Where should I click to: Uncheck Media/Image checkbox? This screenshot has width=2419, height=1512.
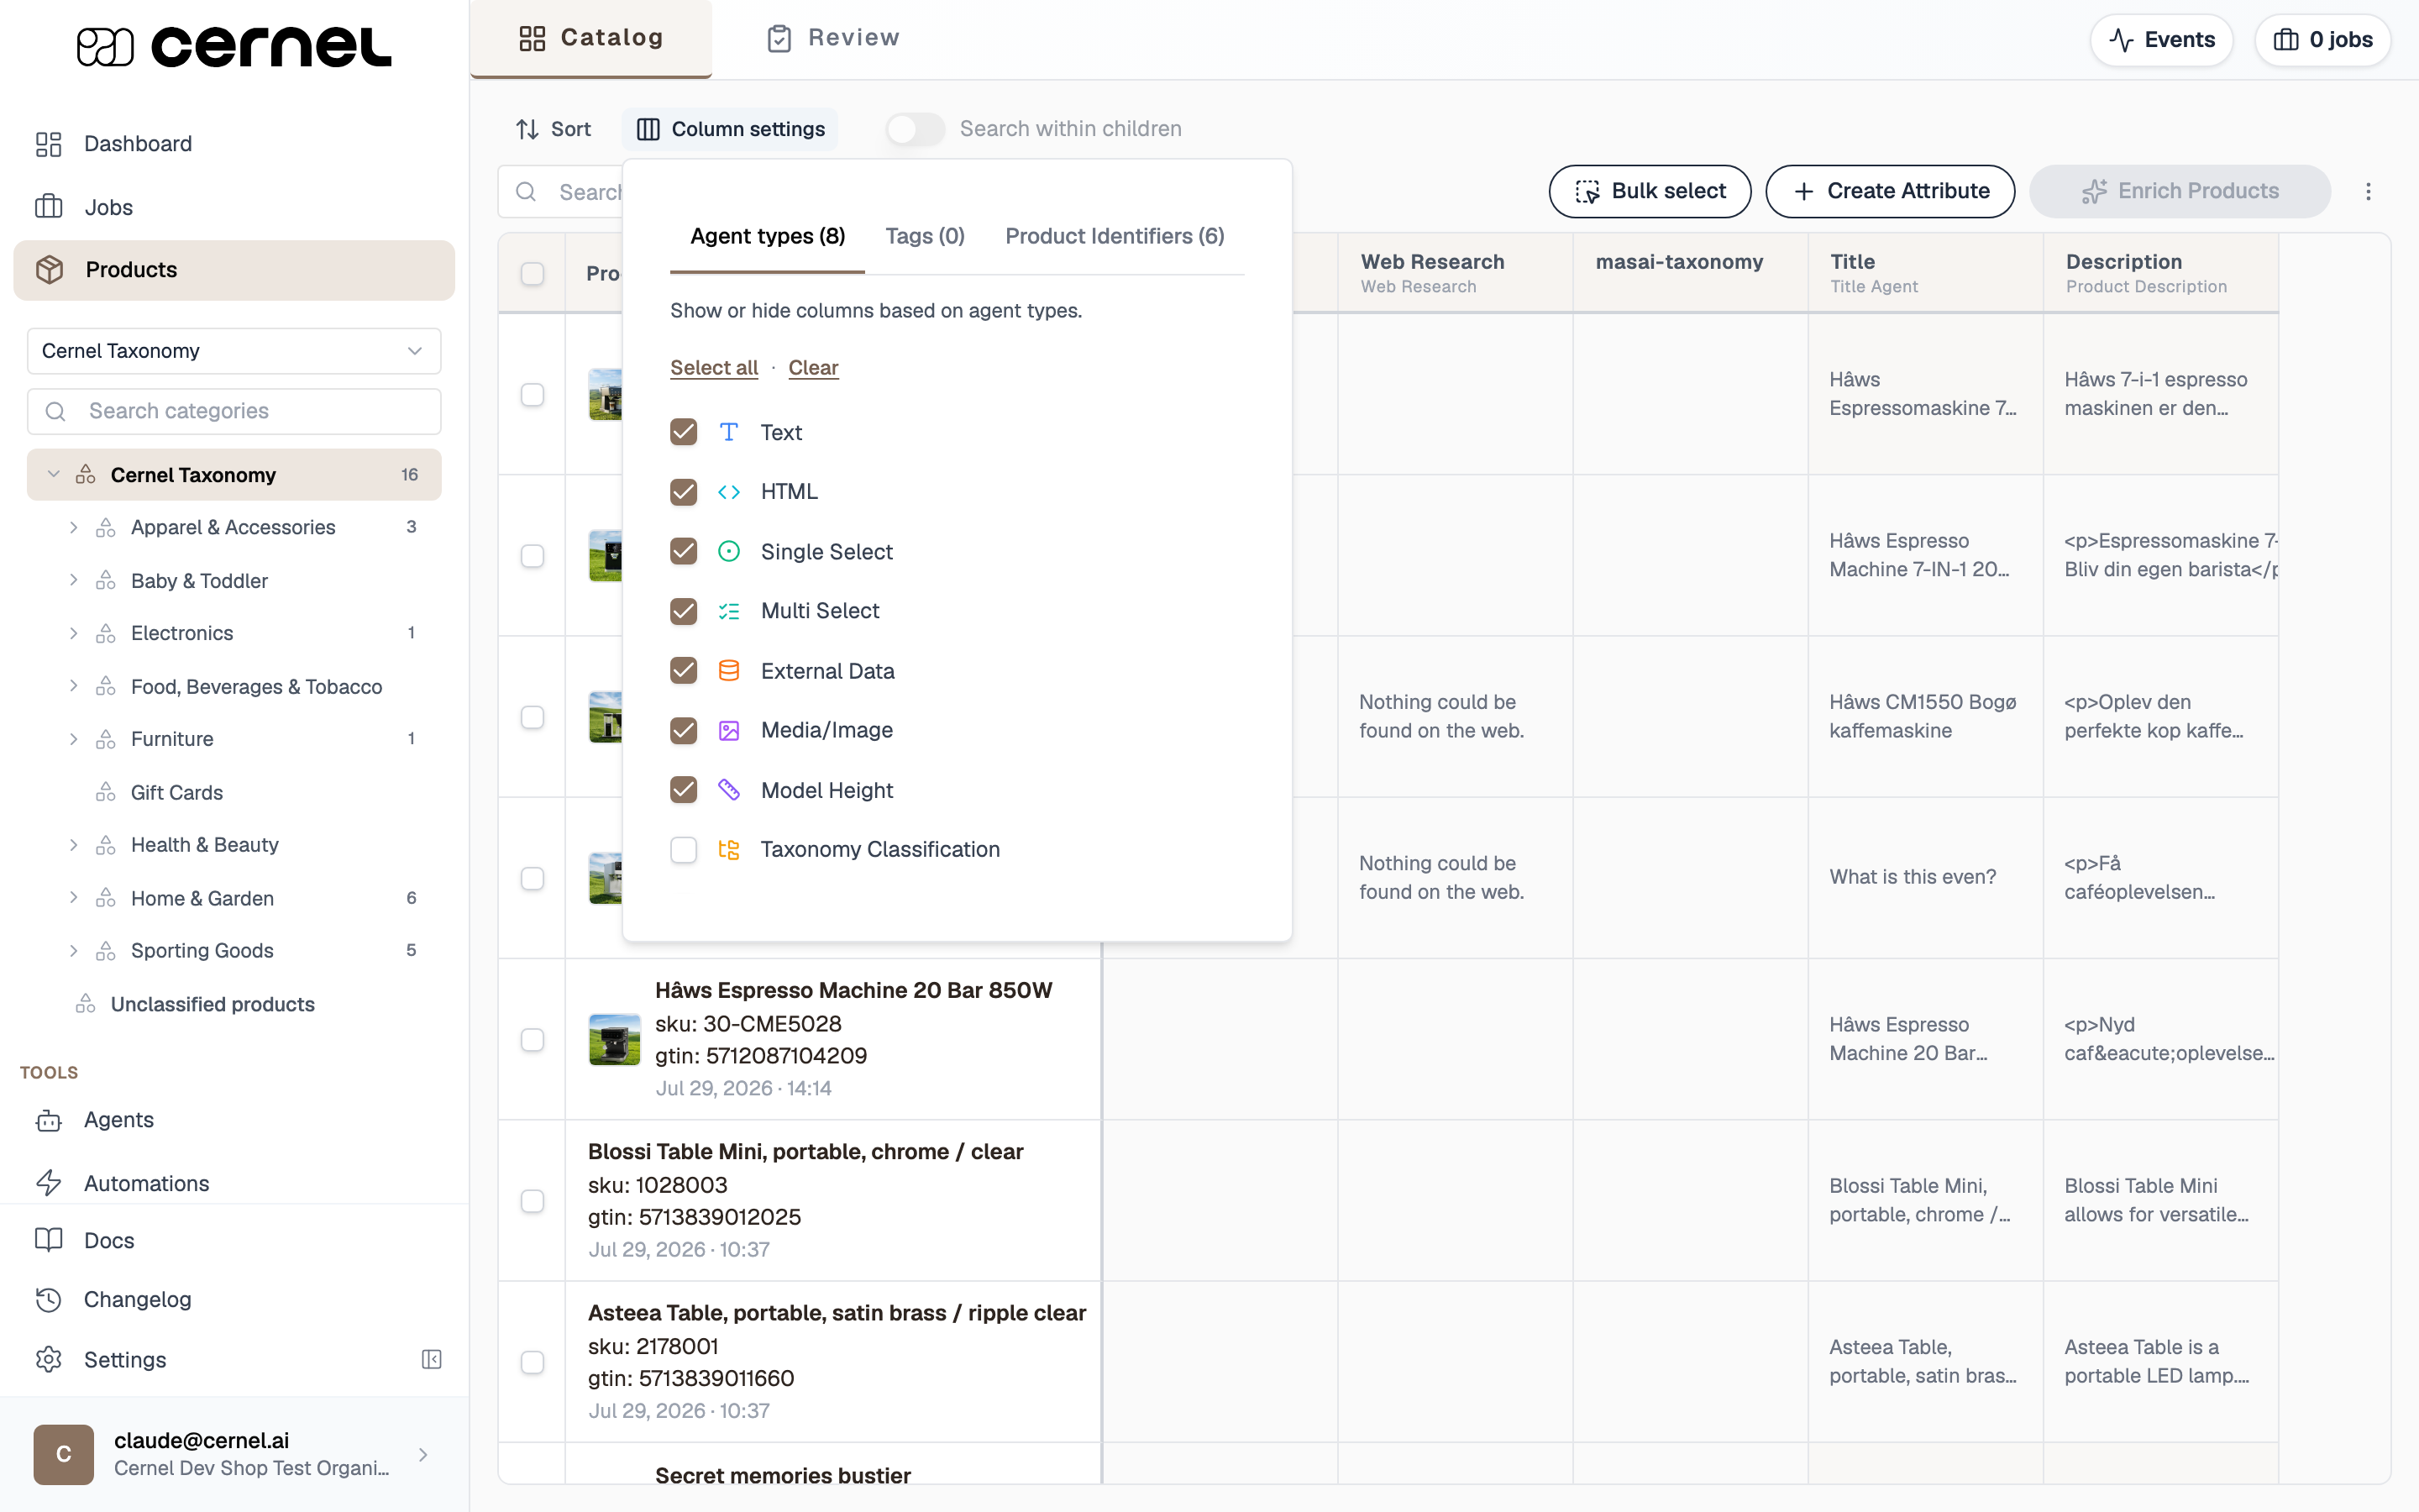click(x=684, y=730)
